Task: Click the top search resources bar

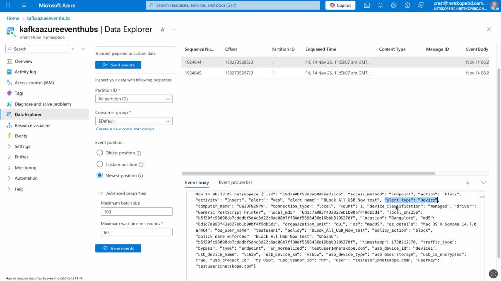Action: pyautogui.click(x=233, y=5)
